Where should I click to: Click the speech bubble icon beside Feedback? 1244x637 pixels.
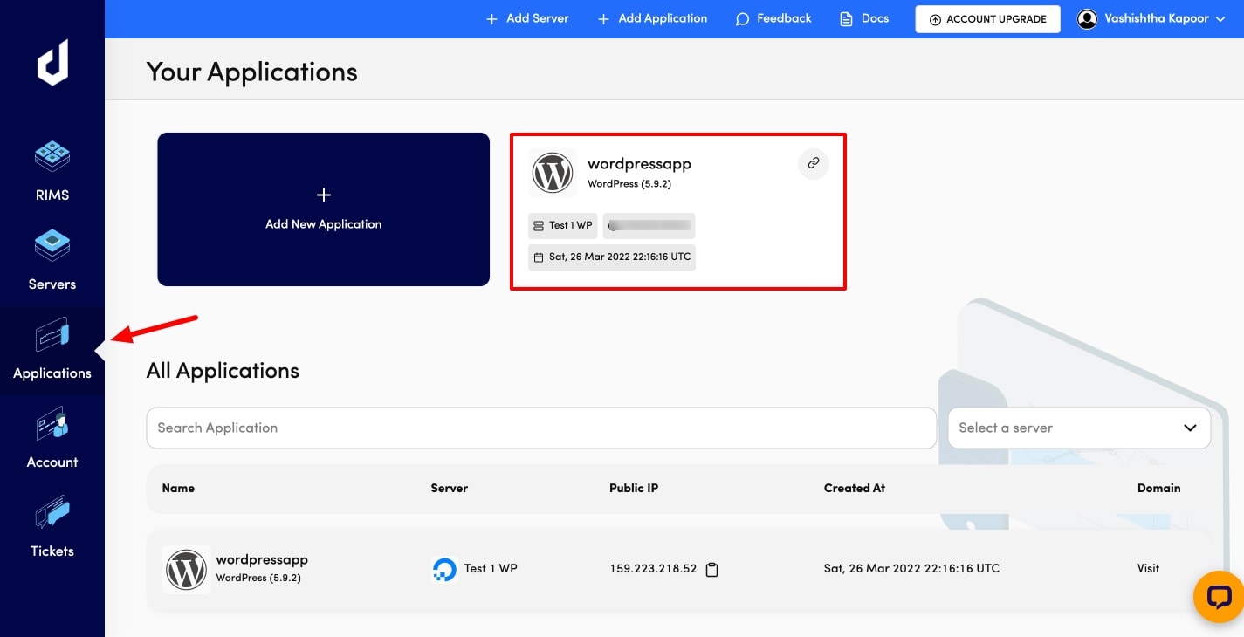[743, 19]
